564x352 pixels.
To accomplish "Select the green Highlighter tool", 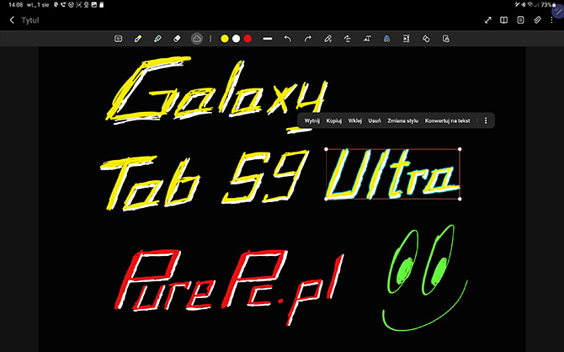I will pos(157,39).
